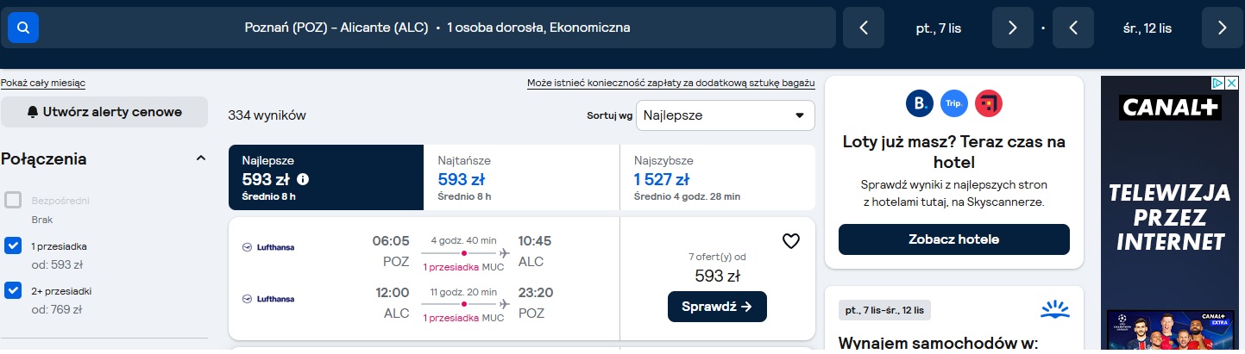Save flight with the heart icon
This screenshot has height=354, width=1245.
point(791,241)
